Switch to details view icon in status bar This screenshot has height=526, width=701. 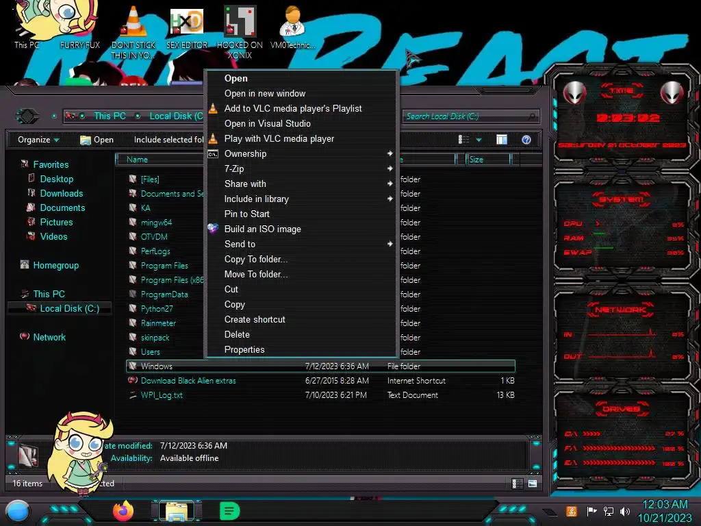pyautogui.click(x=517, y=484)
